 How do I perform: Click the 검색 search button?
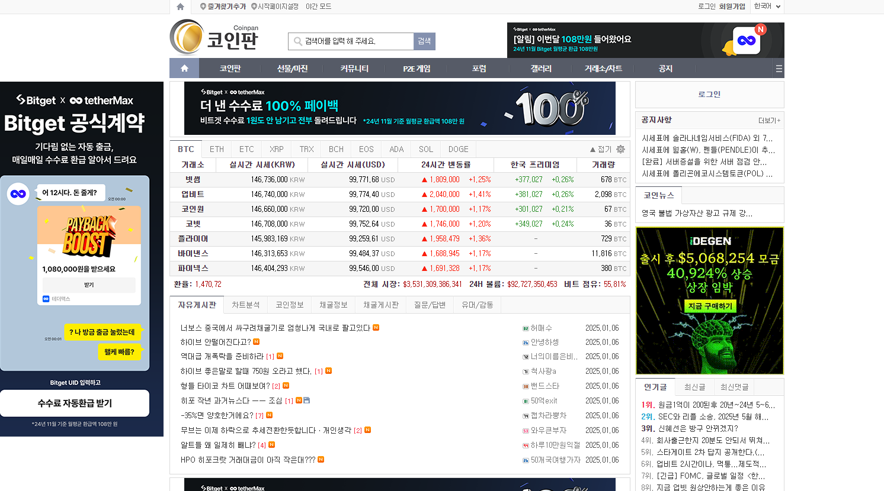coord(424,41)
